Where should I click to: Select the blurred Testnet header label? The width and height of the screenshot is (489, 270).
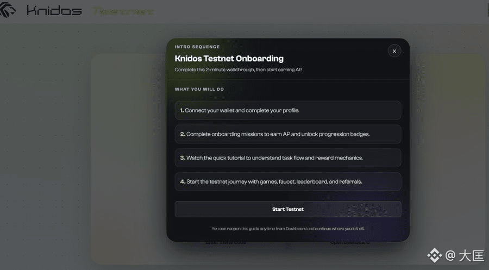coord(123,11)
